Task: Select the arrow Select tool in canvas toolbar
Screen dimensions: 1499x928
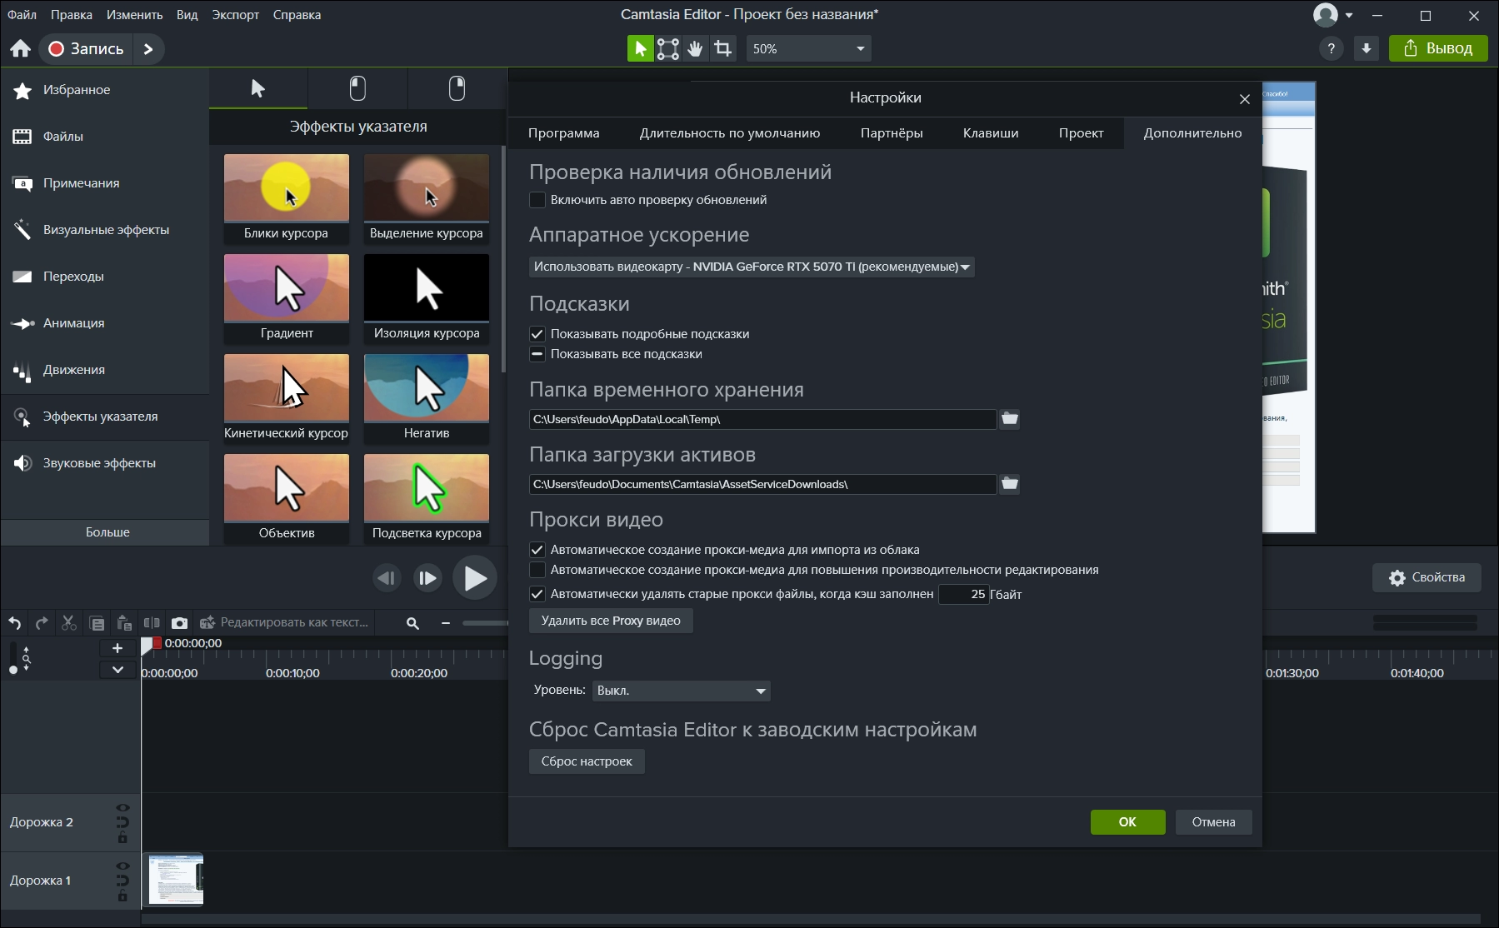Action: [x=640, y=48]
